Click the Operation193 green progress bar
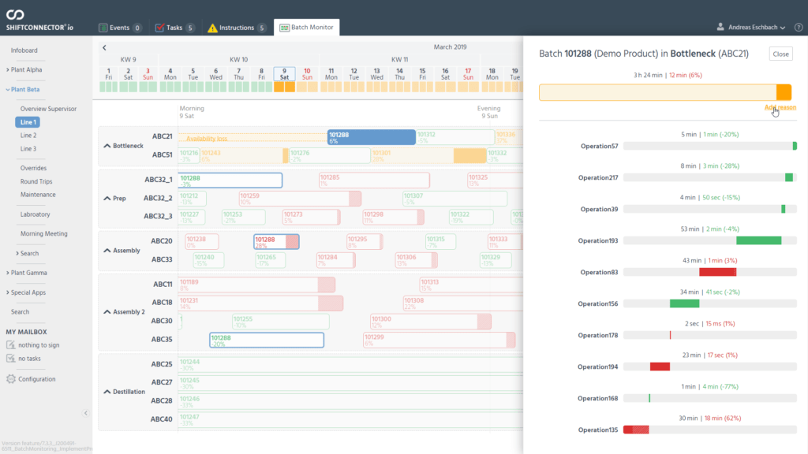 758,240
